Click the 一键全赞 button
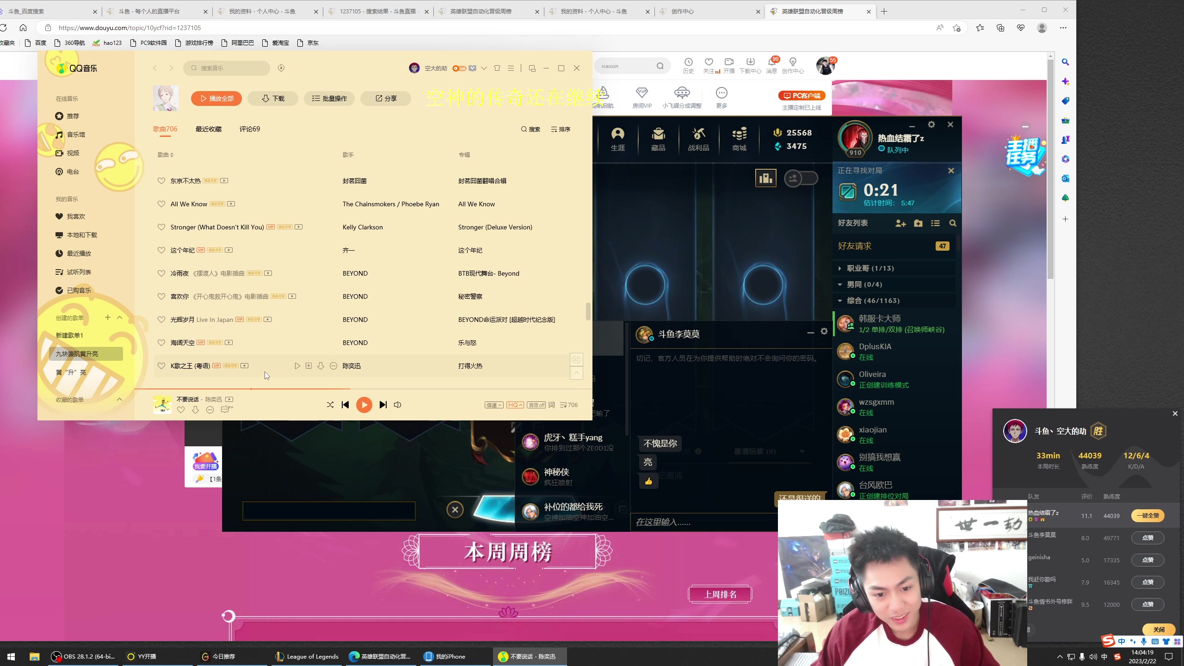1184x666 pixels. (x=1147, y=516)
